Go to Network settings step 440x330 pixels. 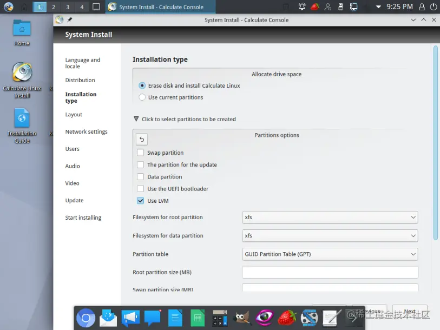86,131
